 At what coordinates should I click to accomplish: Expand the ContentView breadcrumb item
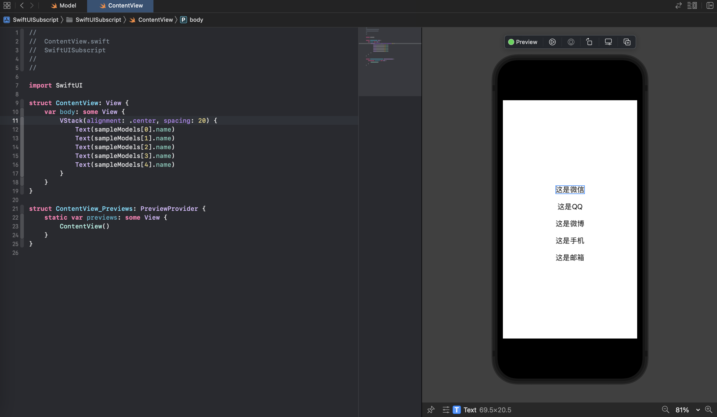pos(155,20)
